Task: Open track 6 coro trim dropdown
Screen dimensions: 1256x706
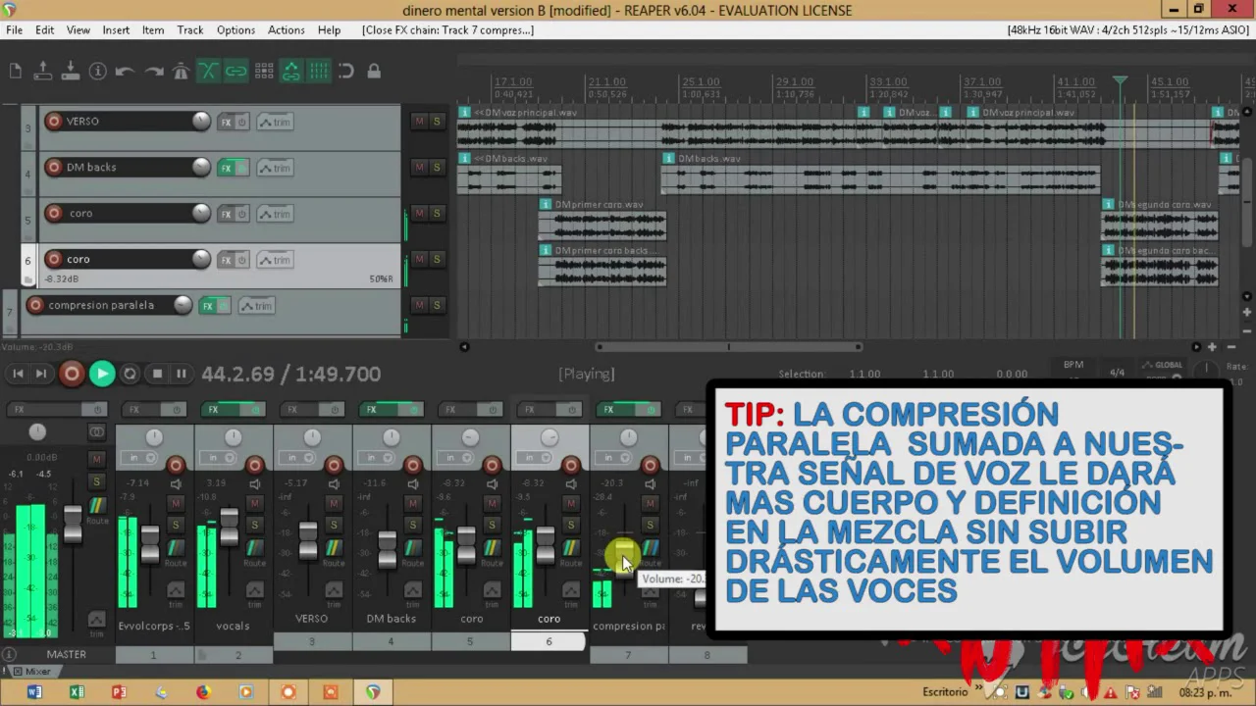Action: point(275,260)
